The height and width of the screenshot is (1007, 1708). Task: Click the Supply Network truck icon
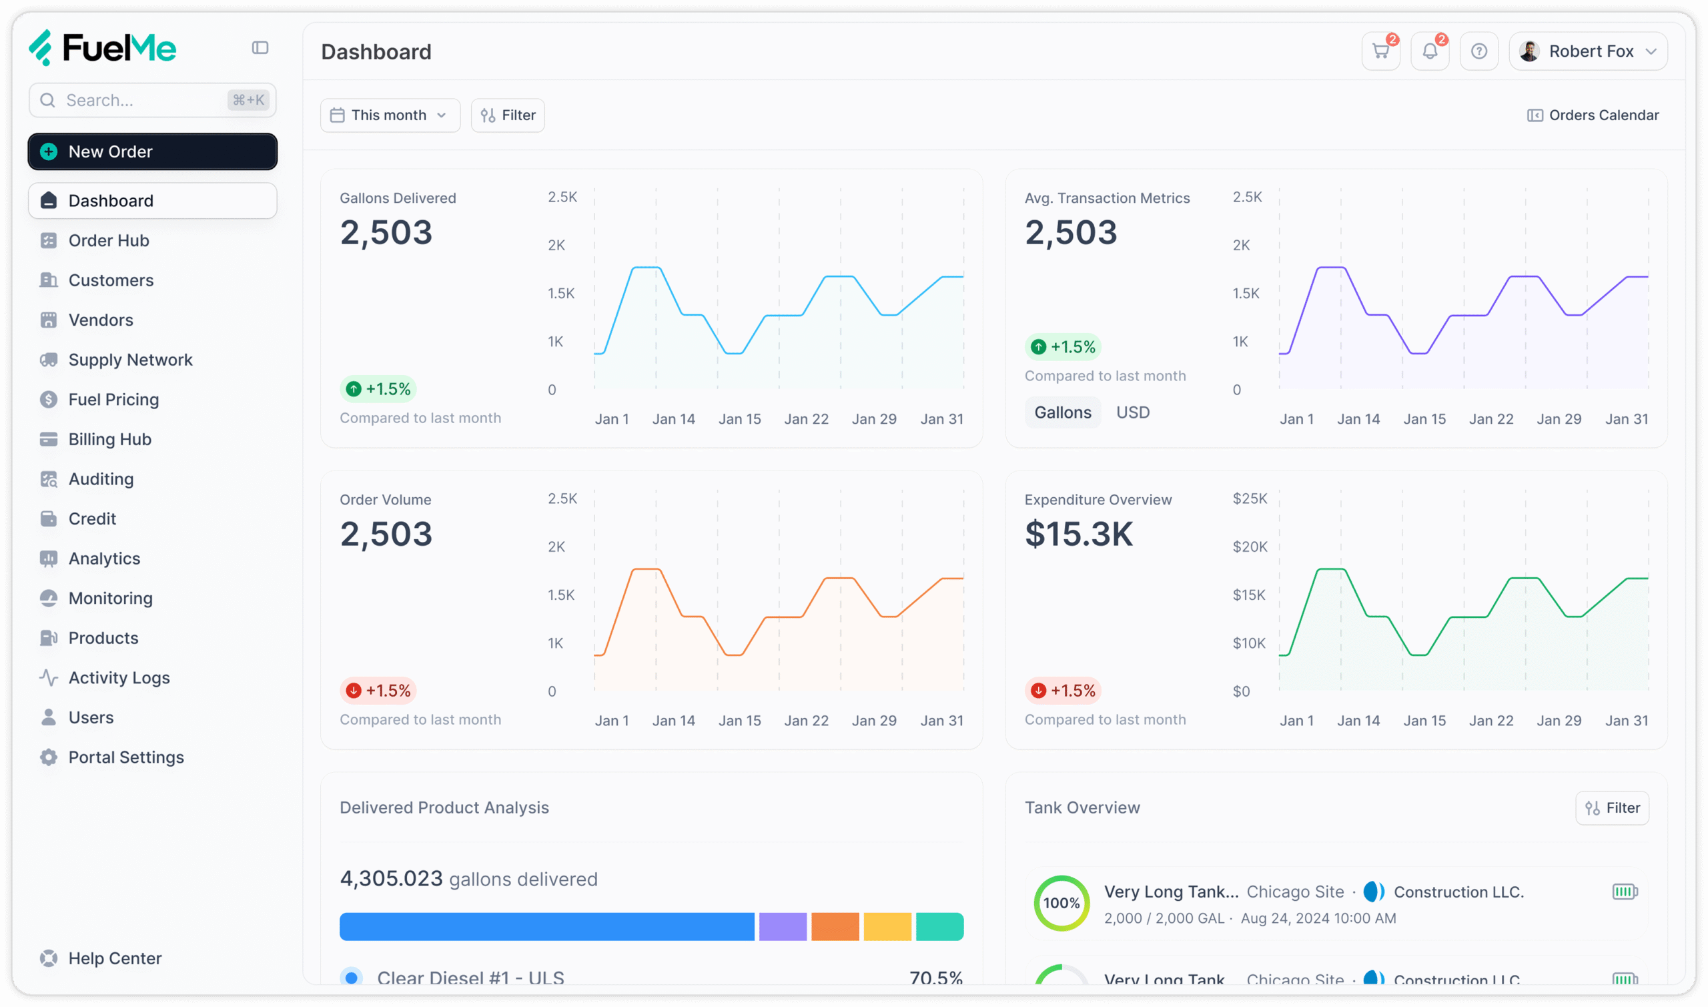coord(49,360)
